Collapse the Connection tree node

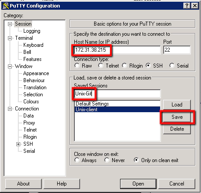click(x=10, y=109)
